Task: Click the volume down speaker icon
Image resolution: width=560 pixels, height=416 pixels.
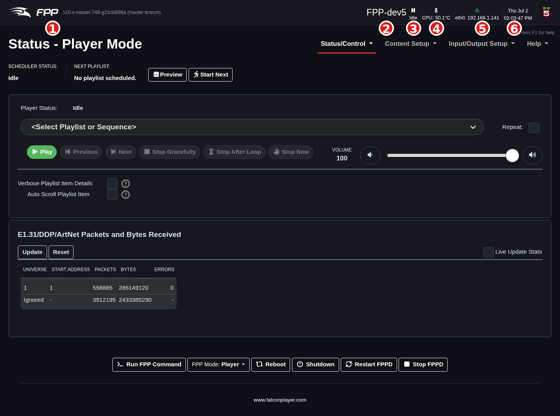Action: click(x=370, y=155)
